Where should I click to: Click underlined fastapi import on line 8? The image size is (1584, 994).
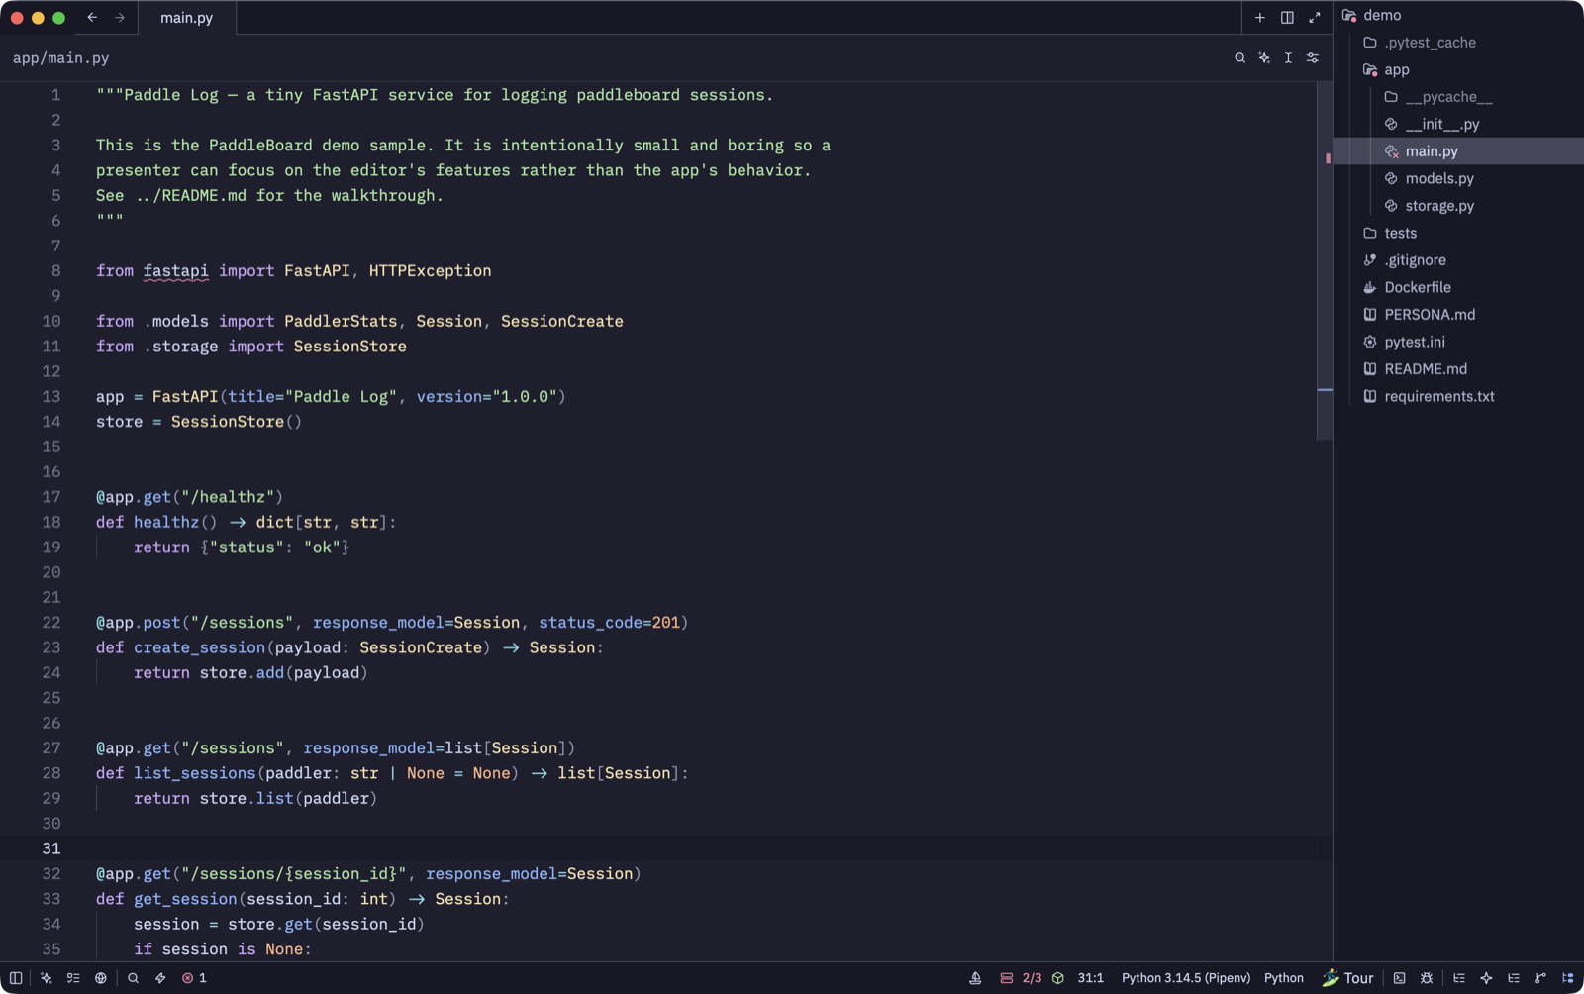point(175,270)
